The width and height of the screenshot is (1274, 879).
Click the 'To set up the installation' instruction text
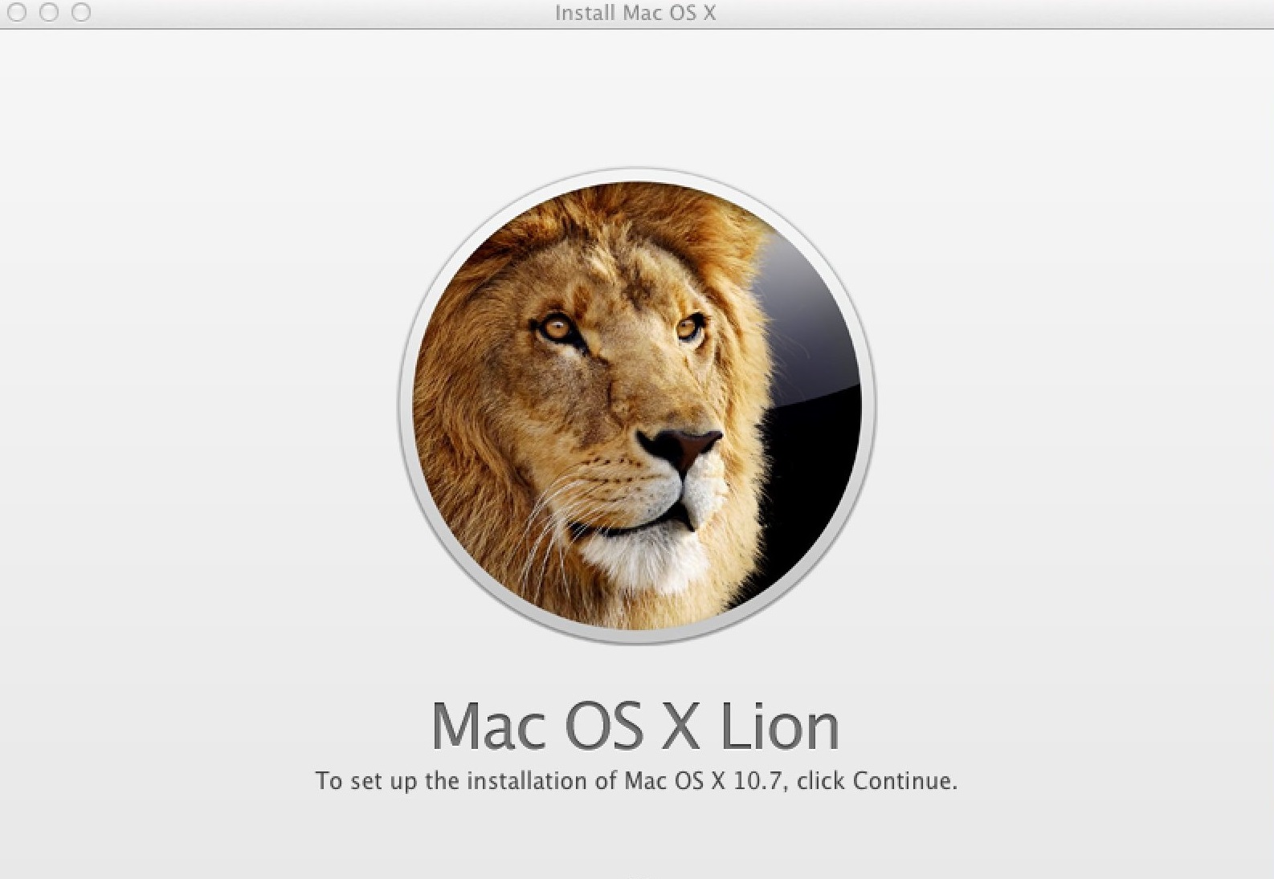(636, 780)
